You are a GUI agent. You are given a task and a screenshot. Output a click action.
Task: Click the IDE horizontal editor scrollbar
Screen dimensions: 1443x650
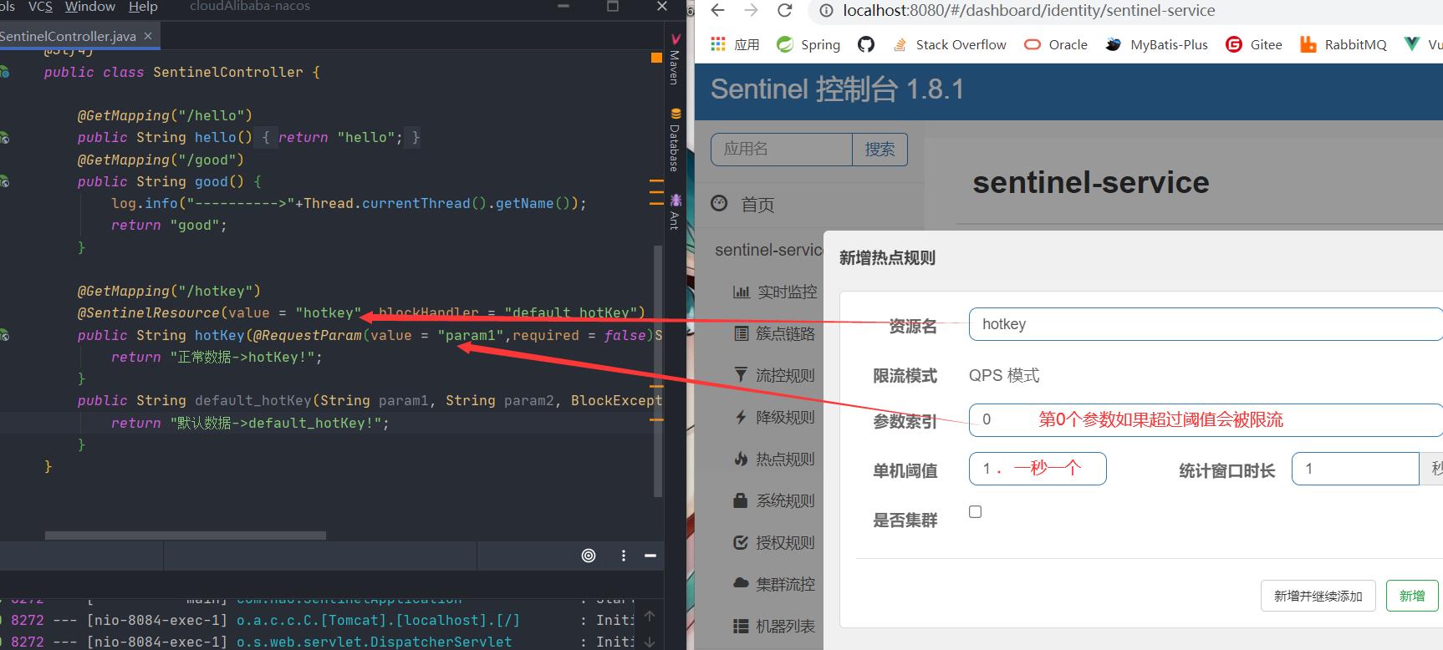(185, 536)
